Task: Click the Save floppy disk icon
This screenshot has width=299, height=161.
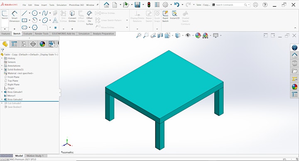Action: click(137, 5)
